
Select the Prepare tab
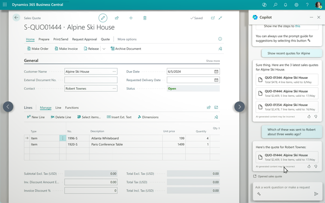44,39
